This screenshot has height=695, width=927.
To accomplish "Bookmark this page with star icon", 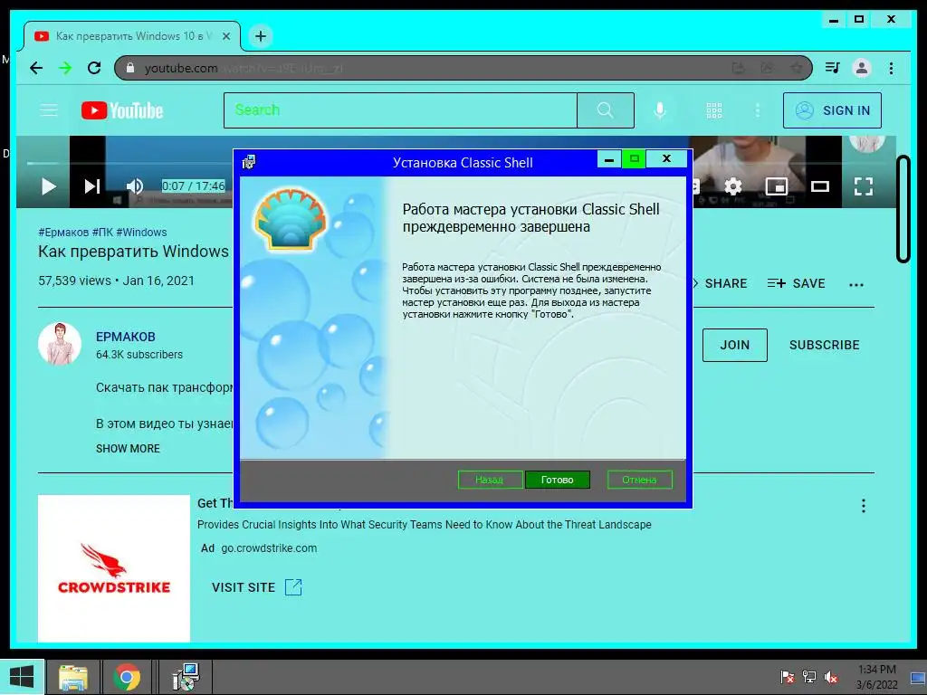I will point(797,68).
